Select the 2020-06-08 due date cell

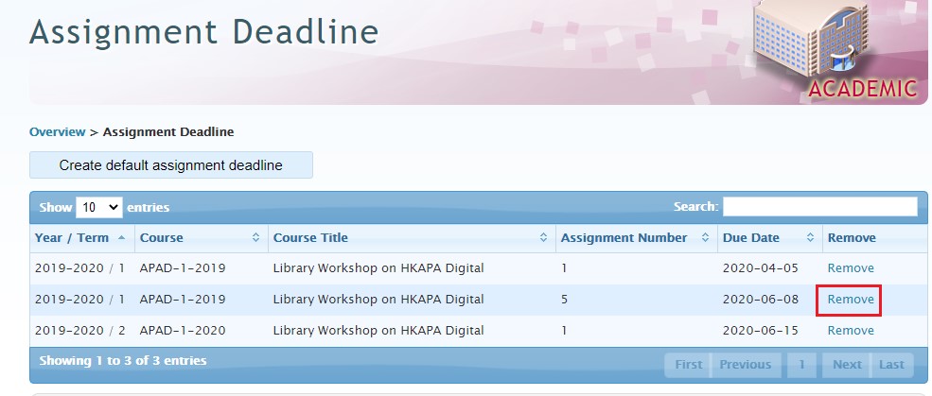pyautogui.click(x=770, y=300)
